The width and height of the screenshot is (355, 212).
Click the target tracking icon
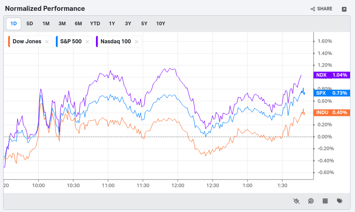(x=310, y=201)
